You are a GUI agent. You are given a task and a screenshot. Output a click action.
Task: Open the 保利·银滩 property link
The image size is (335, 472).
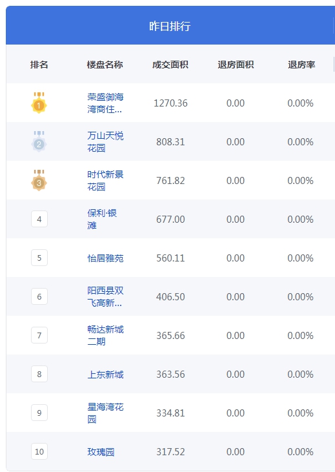pyautogui.click(x=102, y=219)
